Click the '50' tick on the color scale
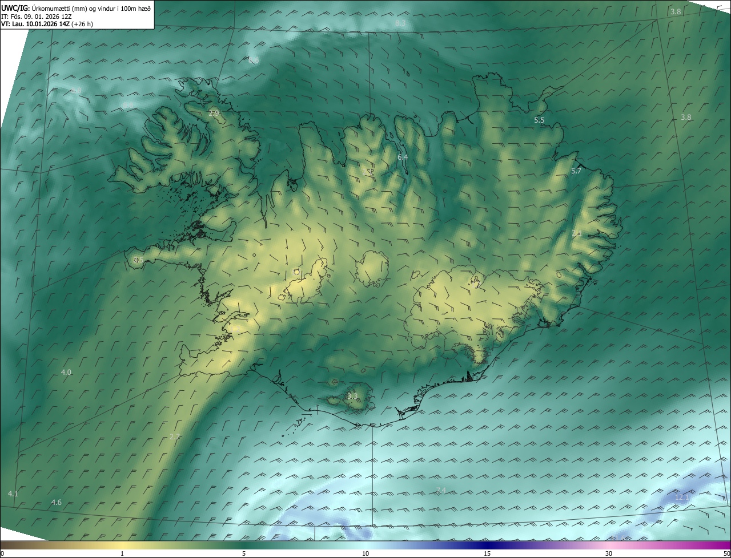This screenshot has height=558, width=731. tap(726, 553)
